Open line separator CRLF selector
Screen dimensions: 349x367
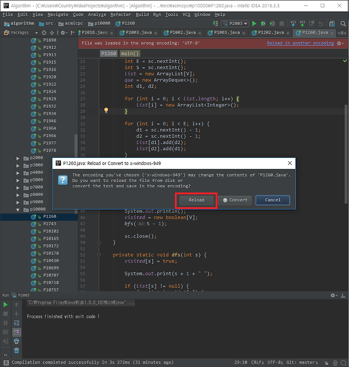pos(257,362)
